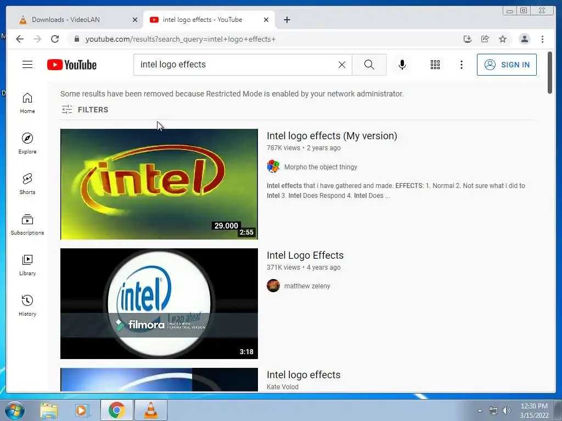Bookmark this page with the star

coord(503,39)
